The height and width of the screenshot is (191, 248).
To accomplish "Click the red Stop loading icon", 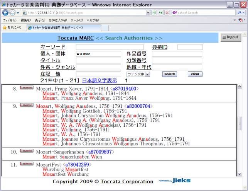I will 167,13.
